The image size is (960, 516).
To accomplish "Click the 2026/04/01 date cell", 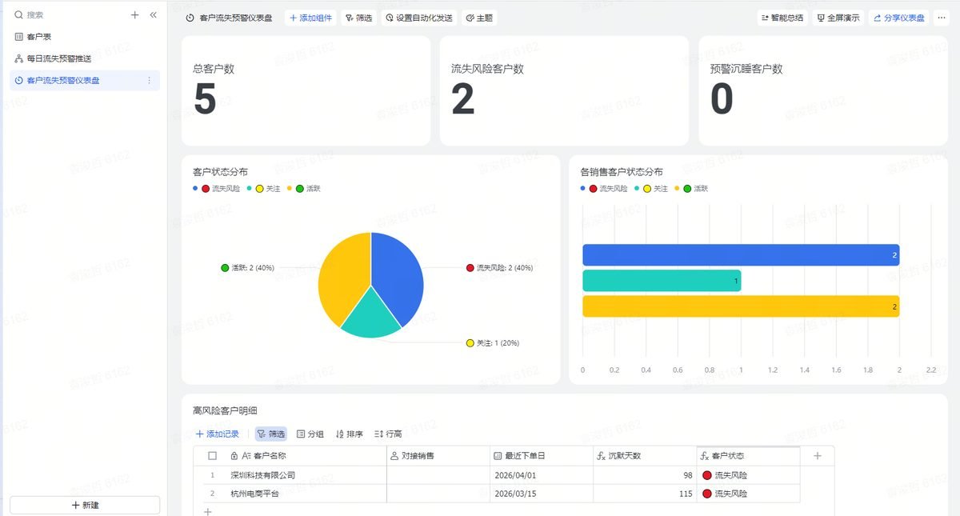I will click(x=542, y=475).
